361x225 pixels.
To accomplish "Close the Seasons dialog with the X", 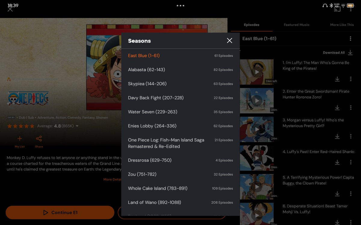I will (x=230, y=40).
